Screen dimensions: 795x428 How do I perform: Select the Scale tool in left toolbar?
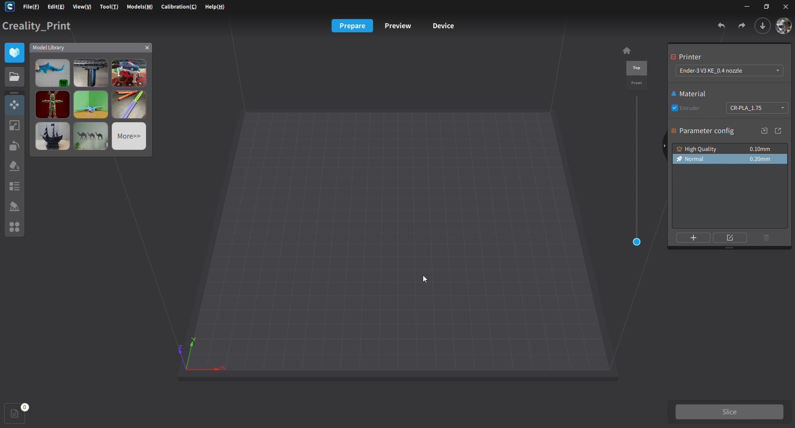click(x=15, y=125)
